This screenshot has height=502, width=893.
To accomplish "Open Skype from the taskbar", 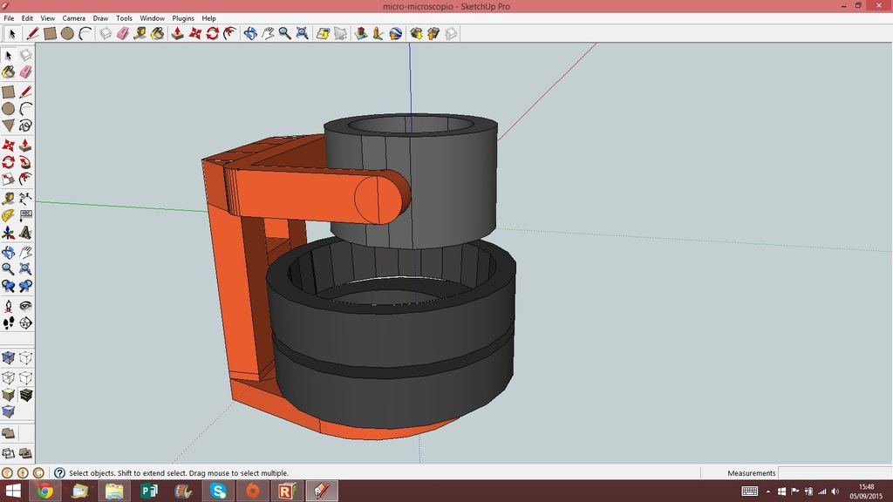I will pyautogui.click(x=218, y=491).
